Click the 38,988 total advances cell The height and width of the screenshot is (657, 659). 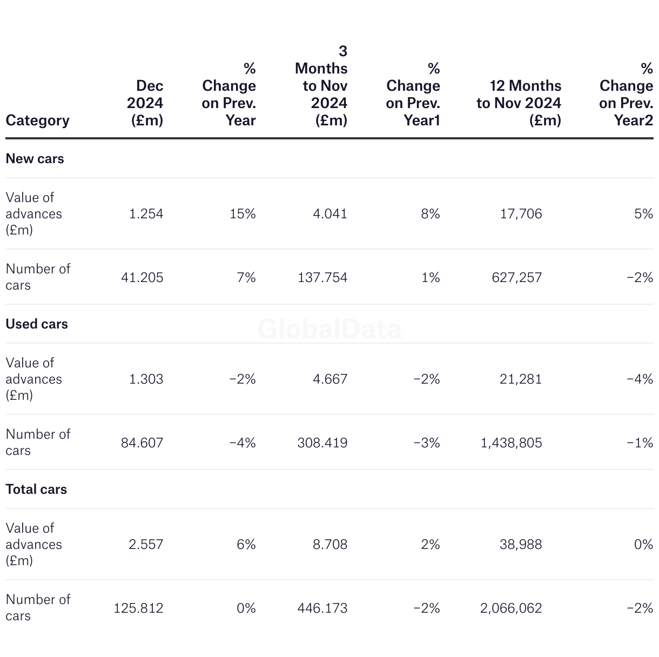coord(521,545)
